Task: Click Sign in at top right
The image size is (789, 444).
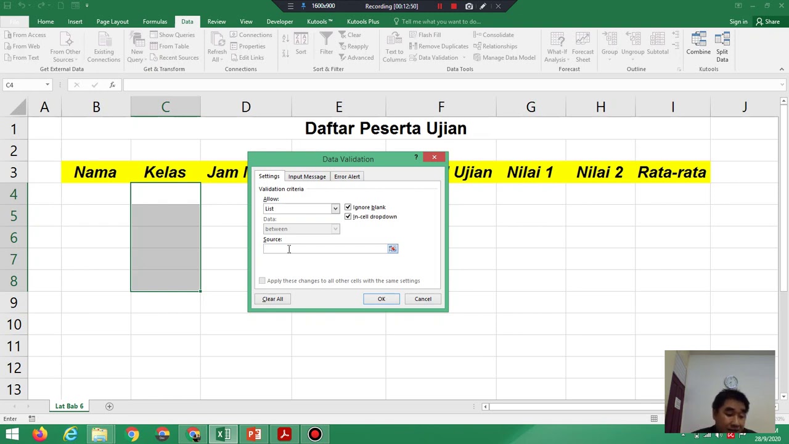Action: (x=738, y=22)
